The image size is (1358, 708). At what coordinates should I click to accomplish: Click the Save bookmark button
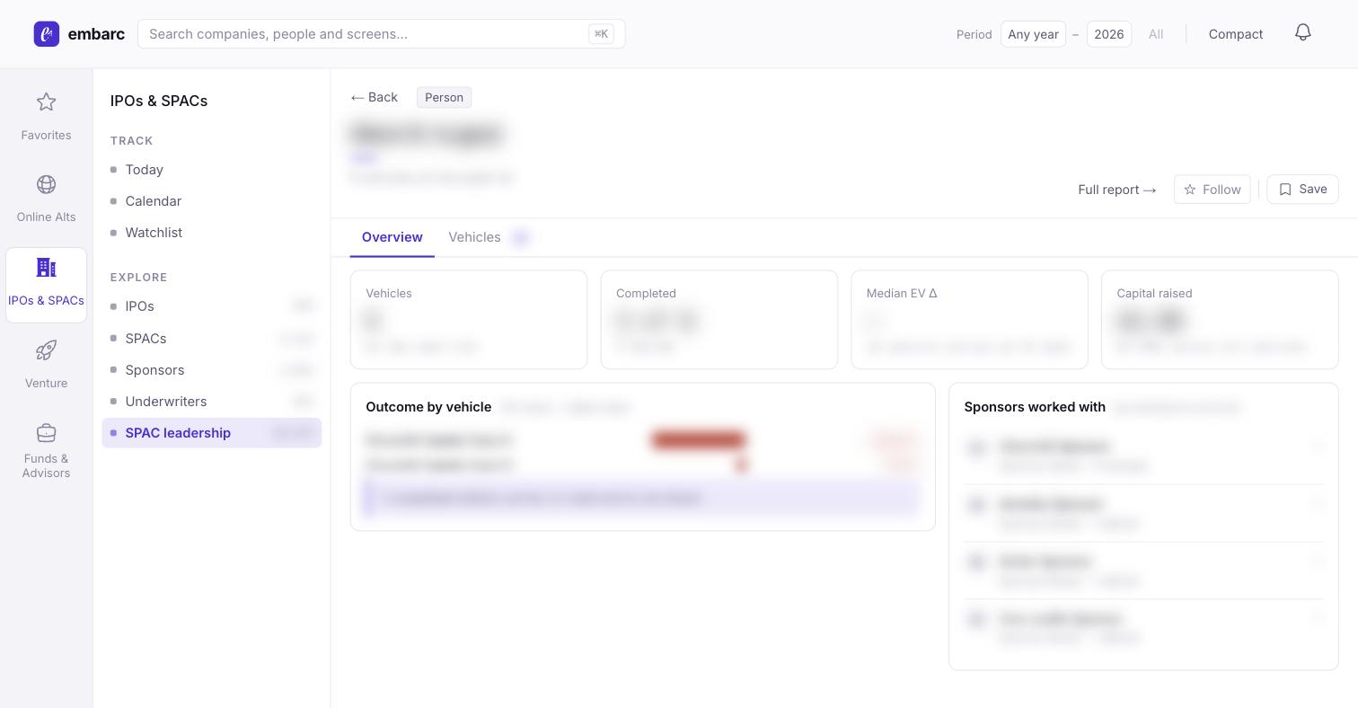1302,190
